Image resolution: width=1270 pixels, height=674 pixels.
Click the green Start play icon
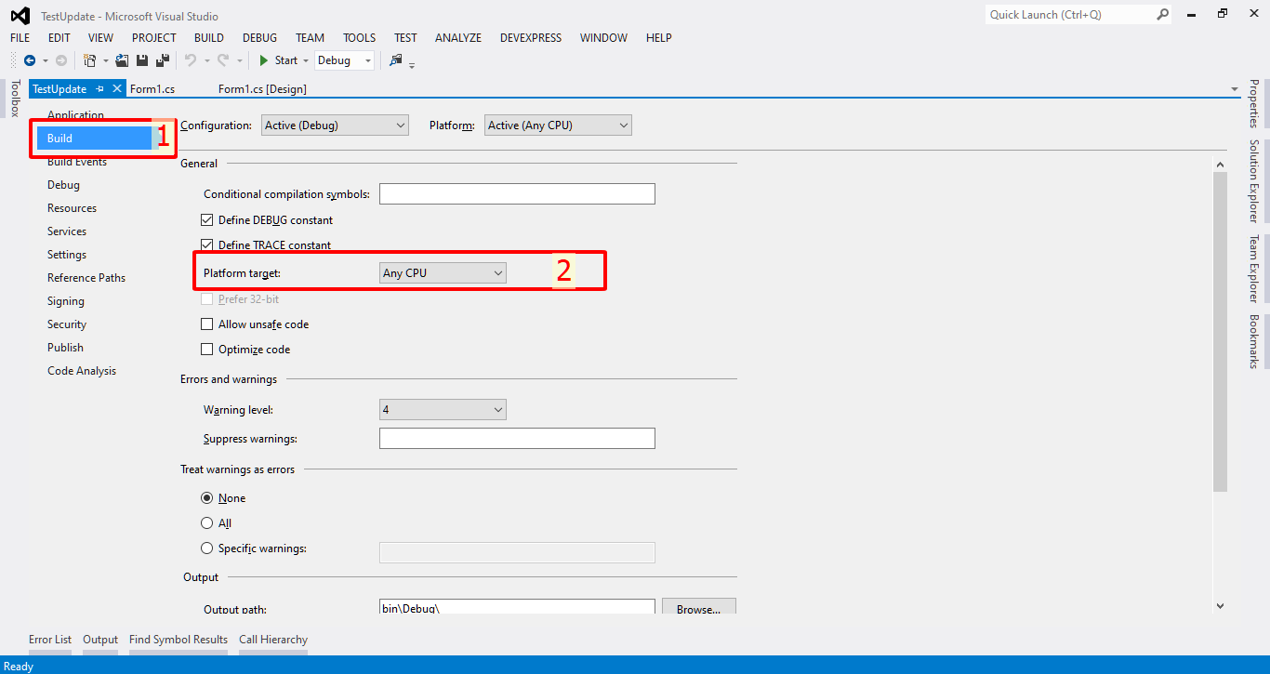click(264, 60)
